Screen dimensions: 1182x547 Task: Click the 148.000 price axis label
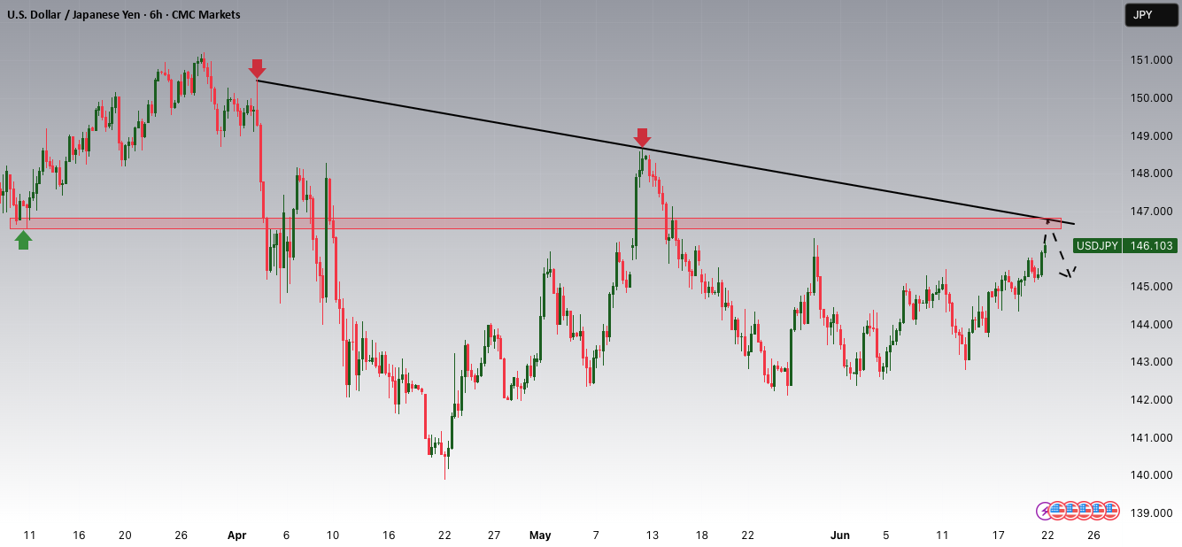click(x=1149, y=173)
